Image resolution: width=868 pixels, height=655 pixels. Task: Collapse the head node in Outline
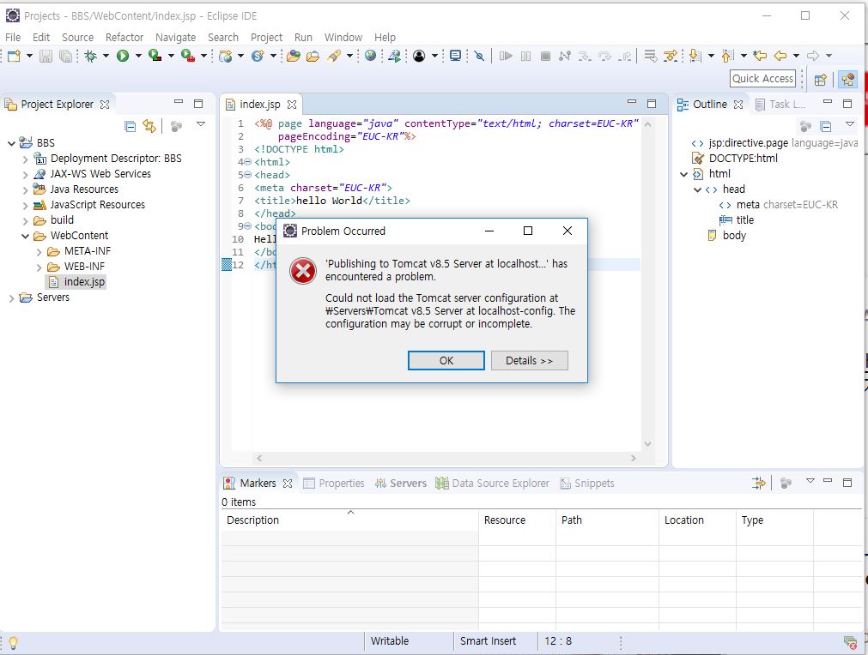pyautogui.click(x=697, y=189)
